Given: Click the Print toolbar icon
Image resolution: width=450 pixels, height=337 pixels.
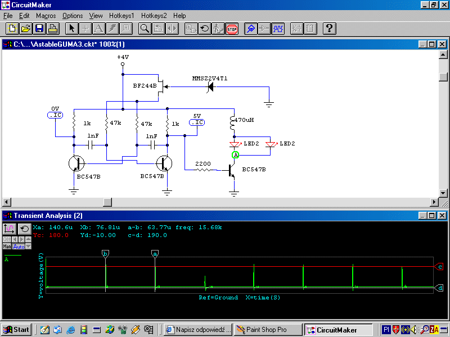Looking at the screenshot, I should click(52, 29).
